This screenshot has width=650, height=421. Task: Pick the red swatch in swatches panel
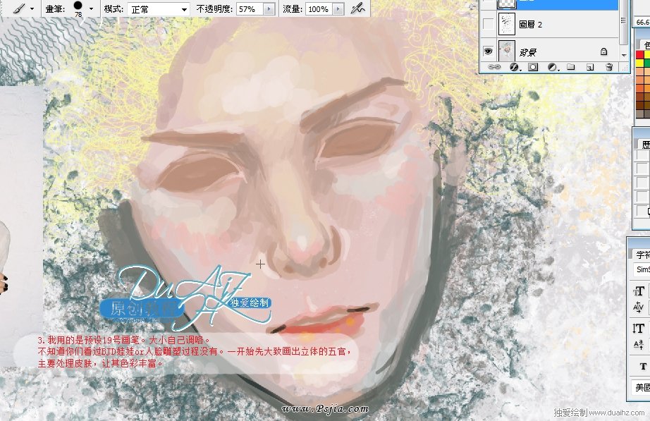click(x=640, y=54)
